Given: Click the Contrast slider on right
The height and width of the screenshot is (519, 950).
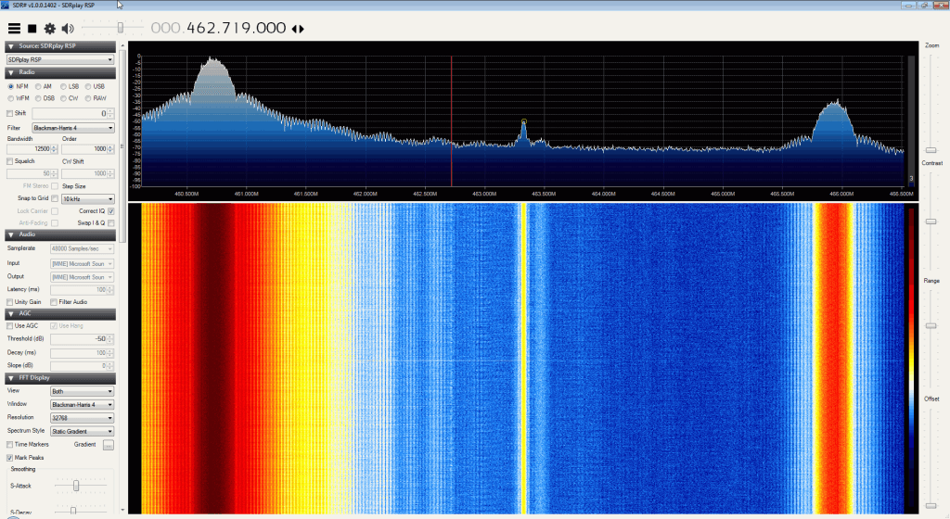Looking at the screenshot, I should point(931,222).
